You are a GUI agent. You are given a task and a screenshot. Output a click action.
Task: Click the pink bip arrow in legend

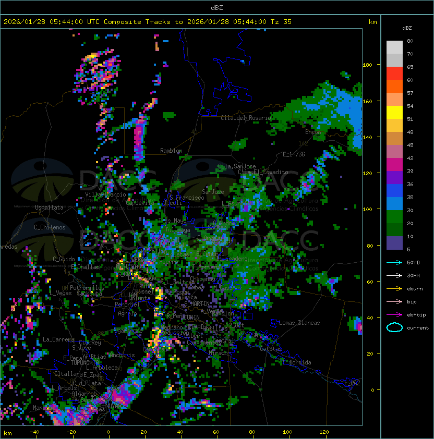coord(394,301)
